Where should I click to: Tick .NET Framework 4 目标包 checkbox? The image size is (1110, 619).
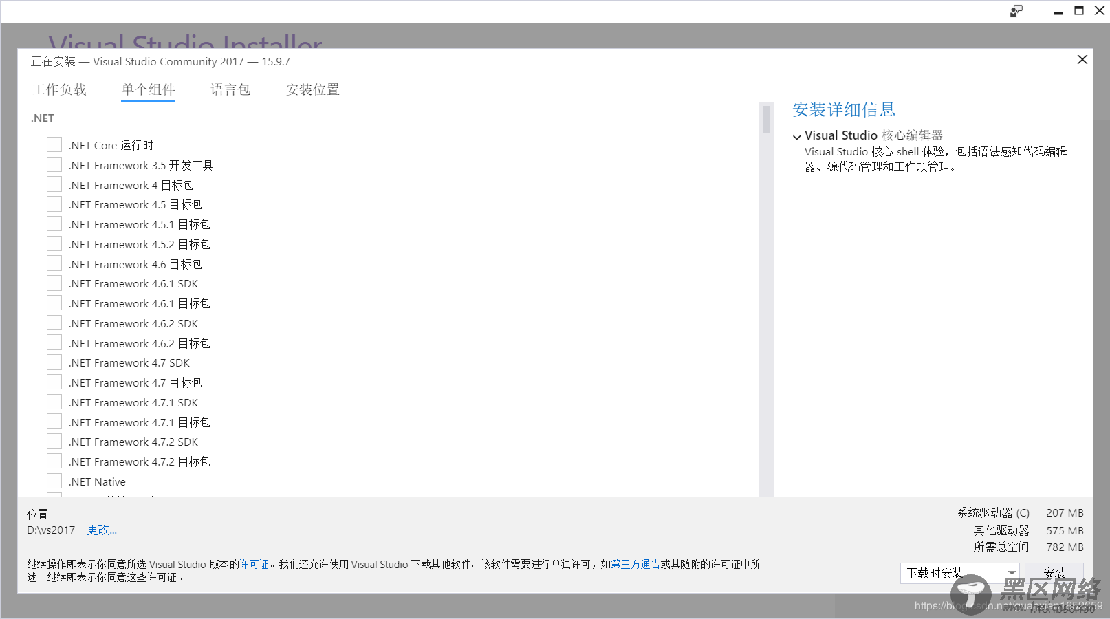pos(54,184)
